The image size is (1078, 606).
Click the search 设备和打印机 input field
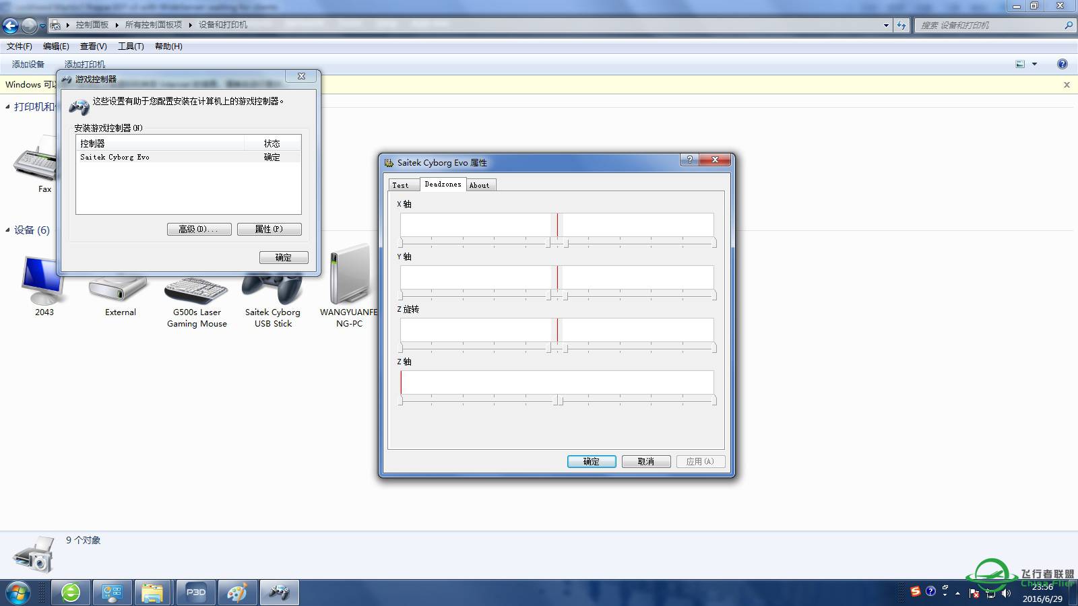pyautogui.click(x=990, y=26)
